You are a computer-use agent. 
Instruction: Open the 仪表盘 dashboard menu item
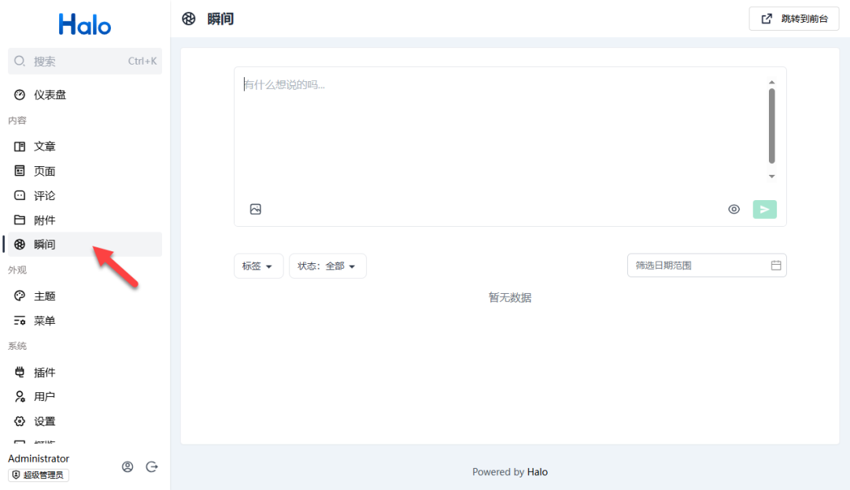pyautogui.click(x=84, y=95)
